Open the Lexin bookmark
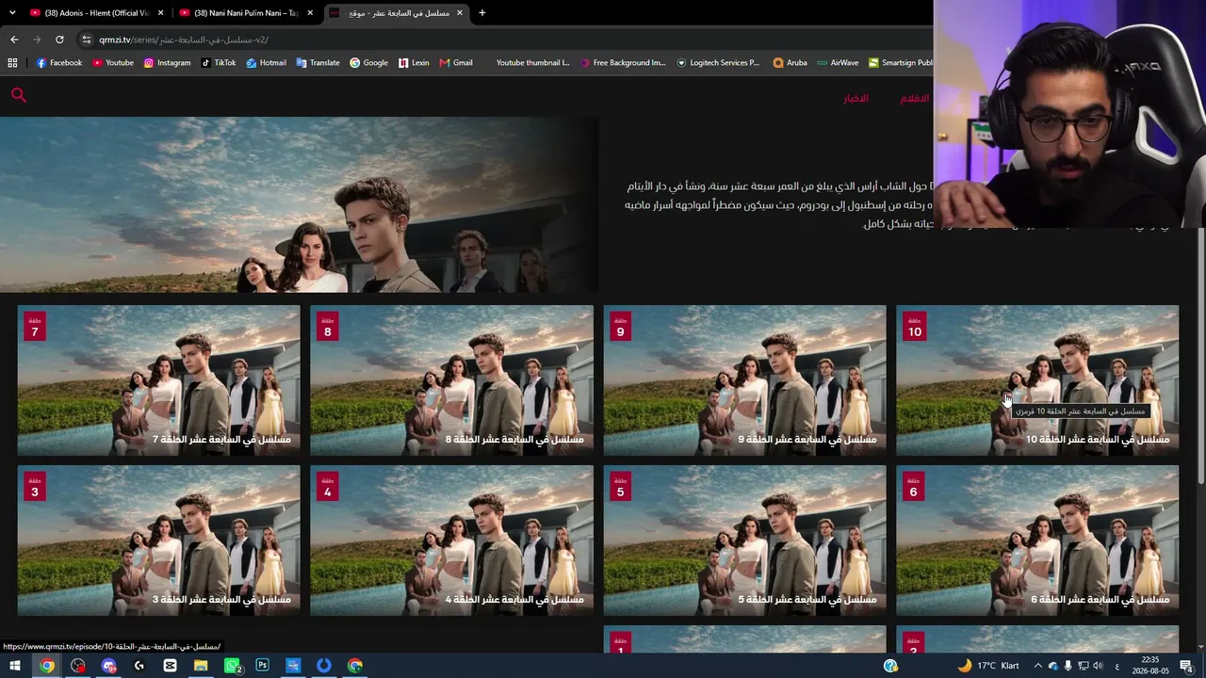The width and height of the screenshot is (1206, 678). tap(414, 63)
